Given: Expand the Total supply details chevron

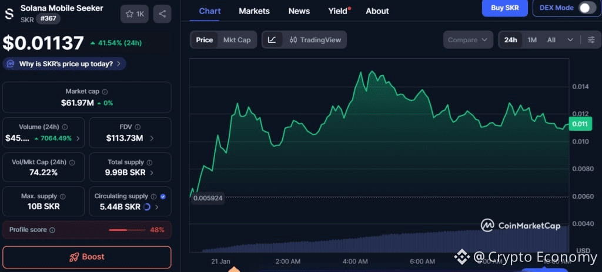Looking at the screenshot, I should click(152, 173).
